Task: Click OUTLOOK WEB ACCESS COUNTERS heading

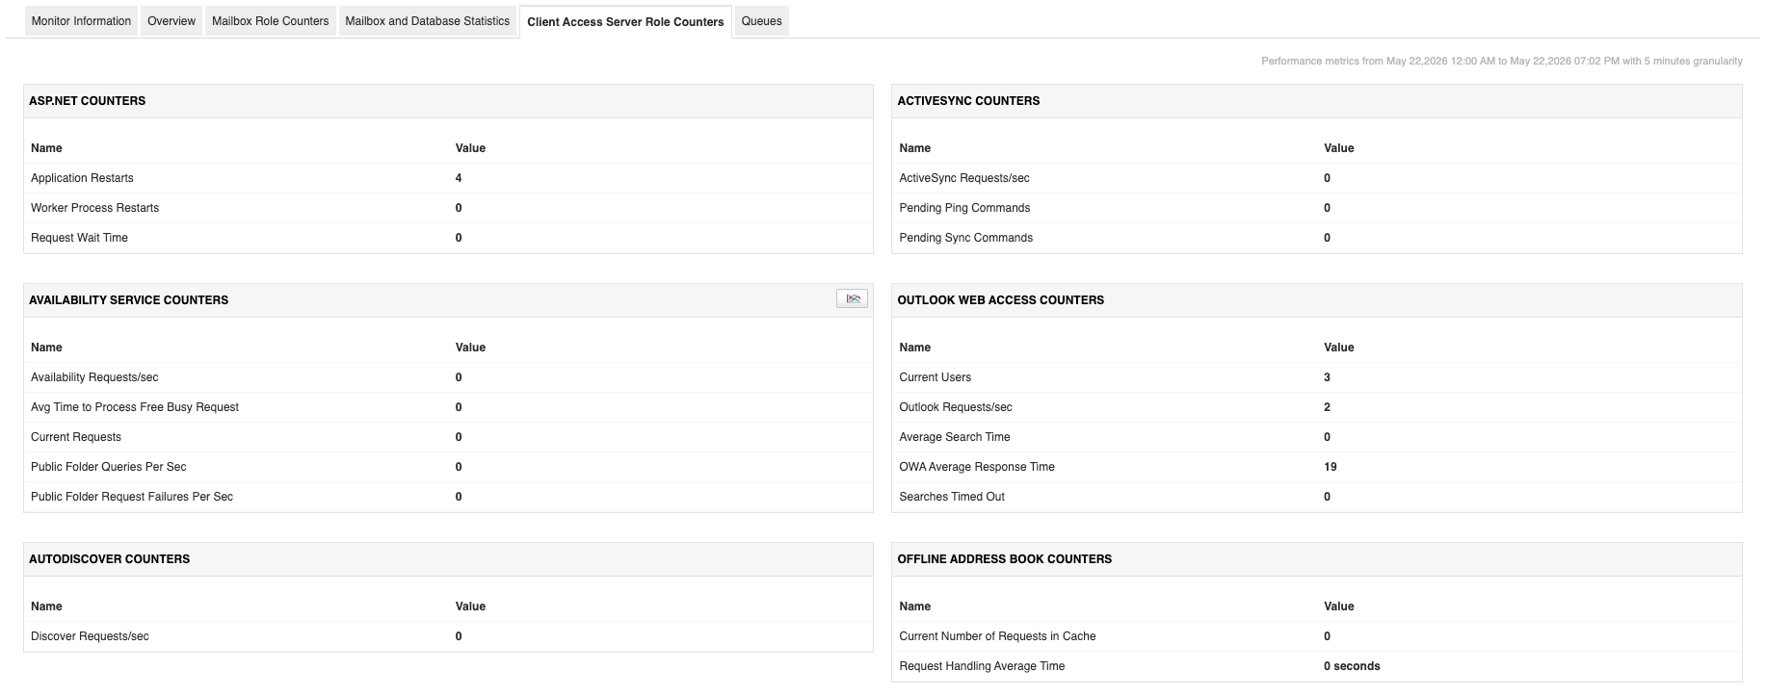Action: [1001, 300]
